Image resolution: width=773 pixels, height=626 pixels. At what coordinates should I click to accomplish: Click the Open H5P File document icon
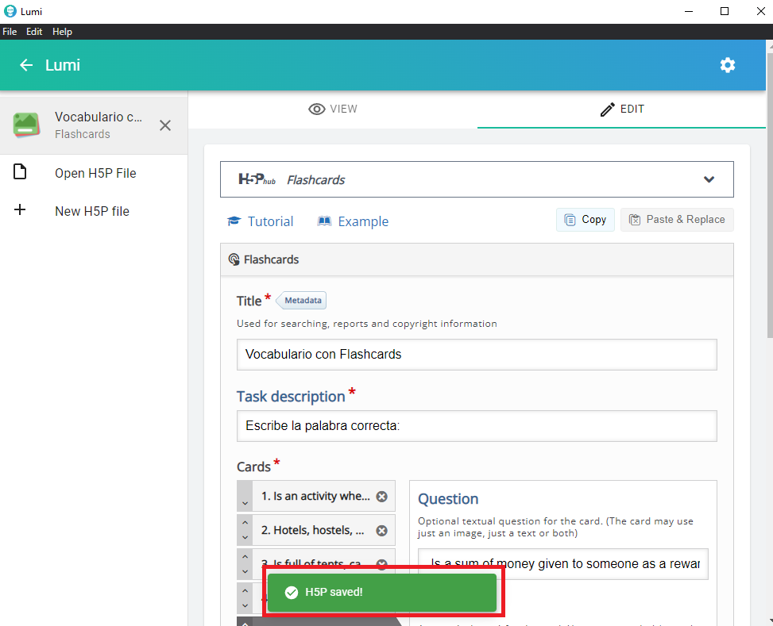tap(21, 173)
